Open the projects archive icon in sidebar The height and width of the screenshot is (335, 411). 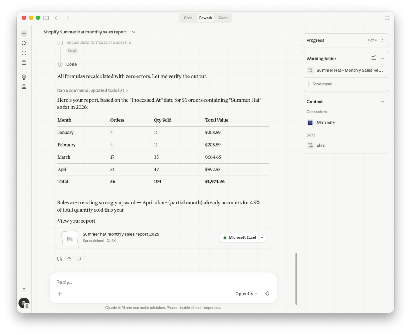tap(24, 62)
